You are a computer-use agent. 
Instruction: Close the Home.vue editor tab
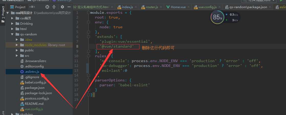[x=189, y=7]
